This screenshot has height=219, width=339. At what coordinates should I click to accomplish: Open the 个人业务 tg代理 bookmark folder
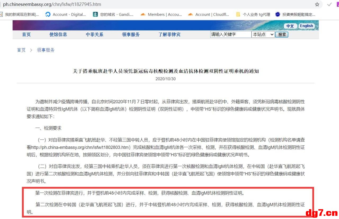(x=253, y=15)
